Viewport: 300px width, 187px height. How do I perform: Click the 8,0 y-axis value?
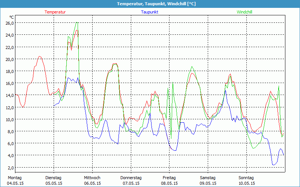[10, 132]
